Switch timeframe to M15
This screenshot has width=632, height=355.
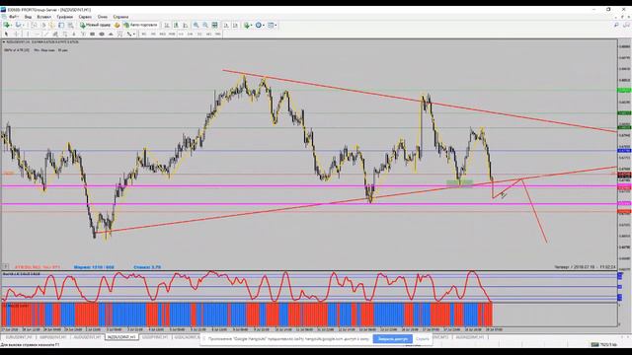click(162, 34)
